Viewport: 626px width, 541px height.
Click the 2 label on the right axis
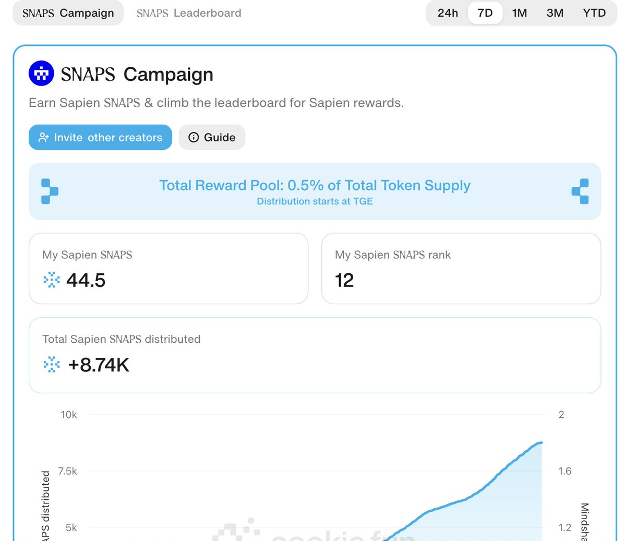pos(561,415)
